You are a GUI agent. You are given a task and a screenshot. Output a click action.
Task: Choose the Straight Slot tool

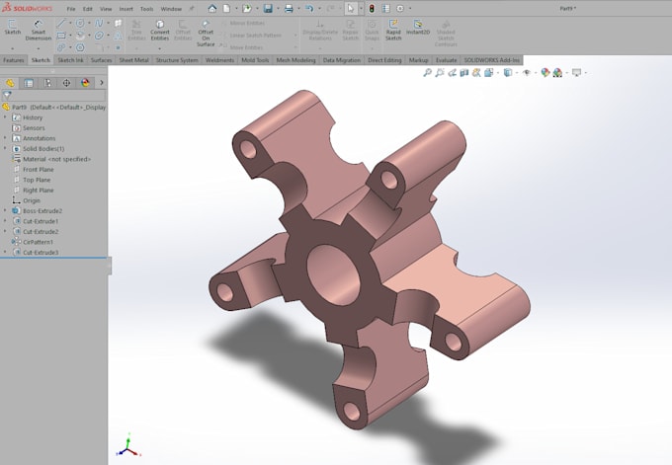click(61, 47)
